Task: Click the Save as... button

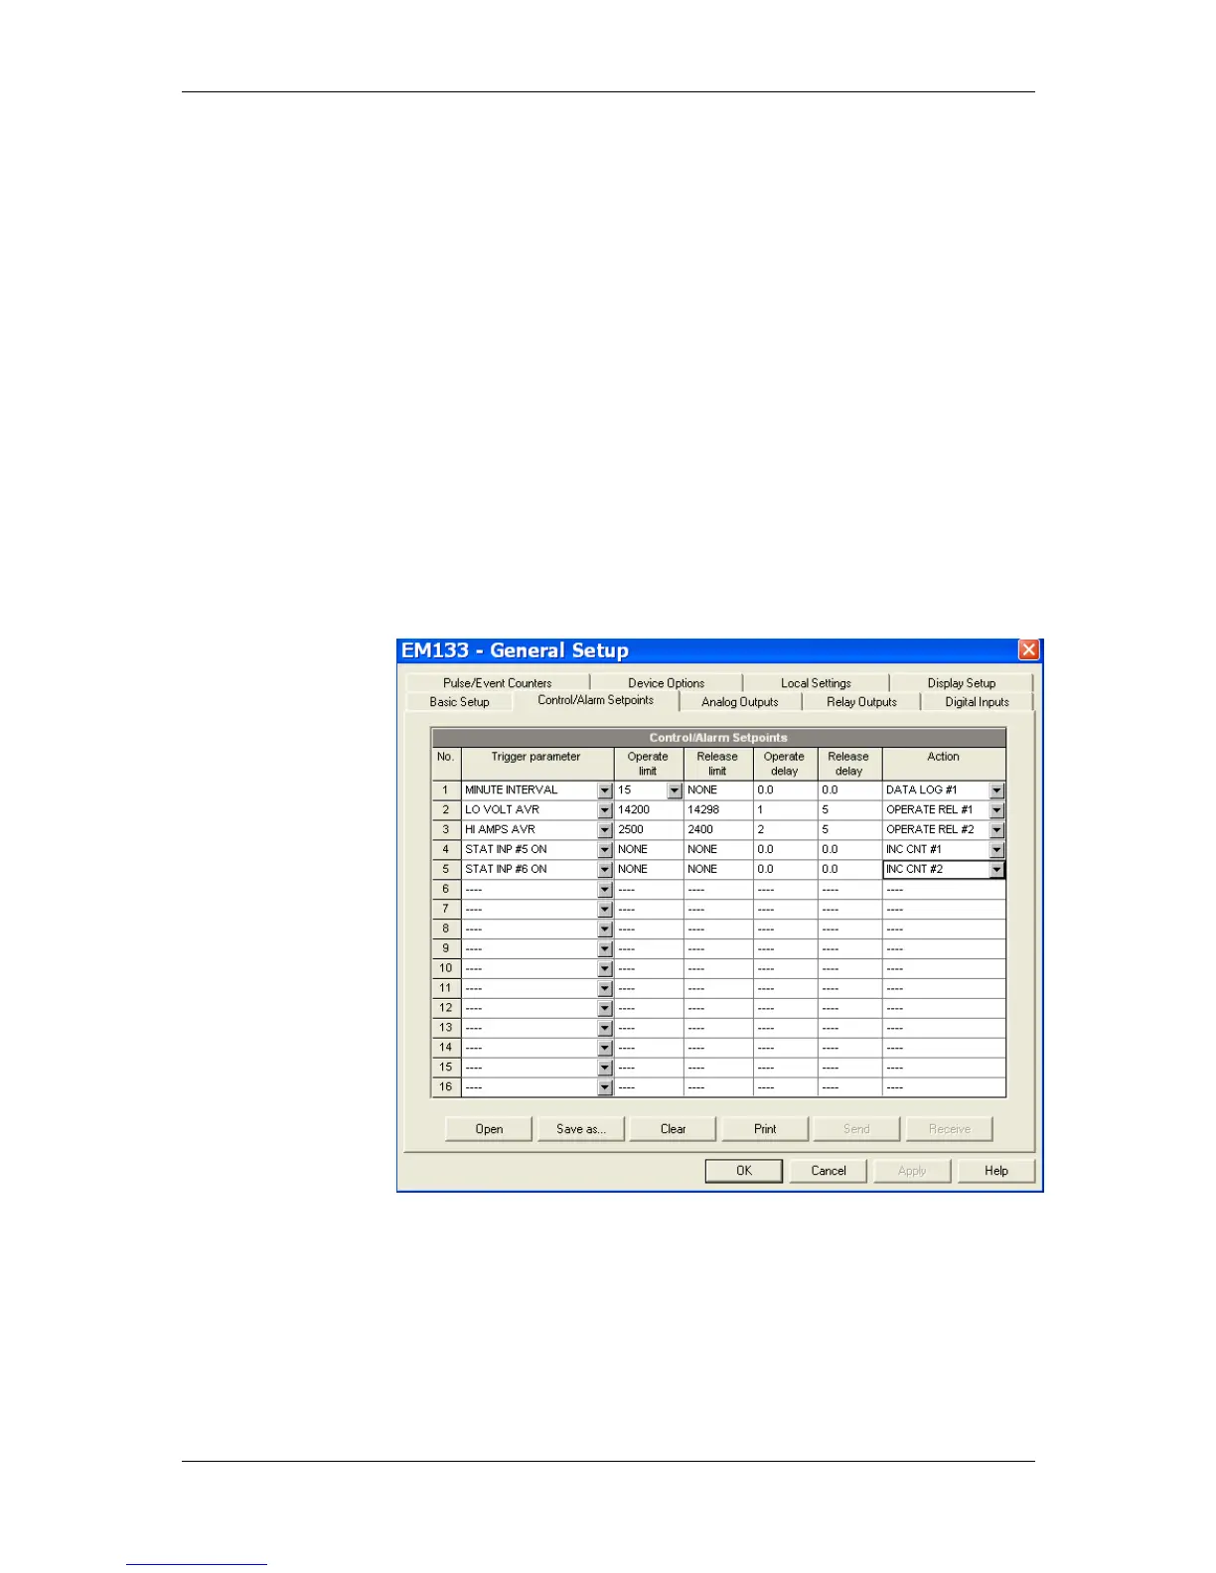Action: pyautogui.click(x=581, y=1129)
